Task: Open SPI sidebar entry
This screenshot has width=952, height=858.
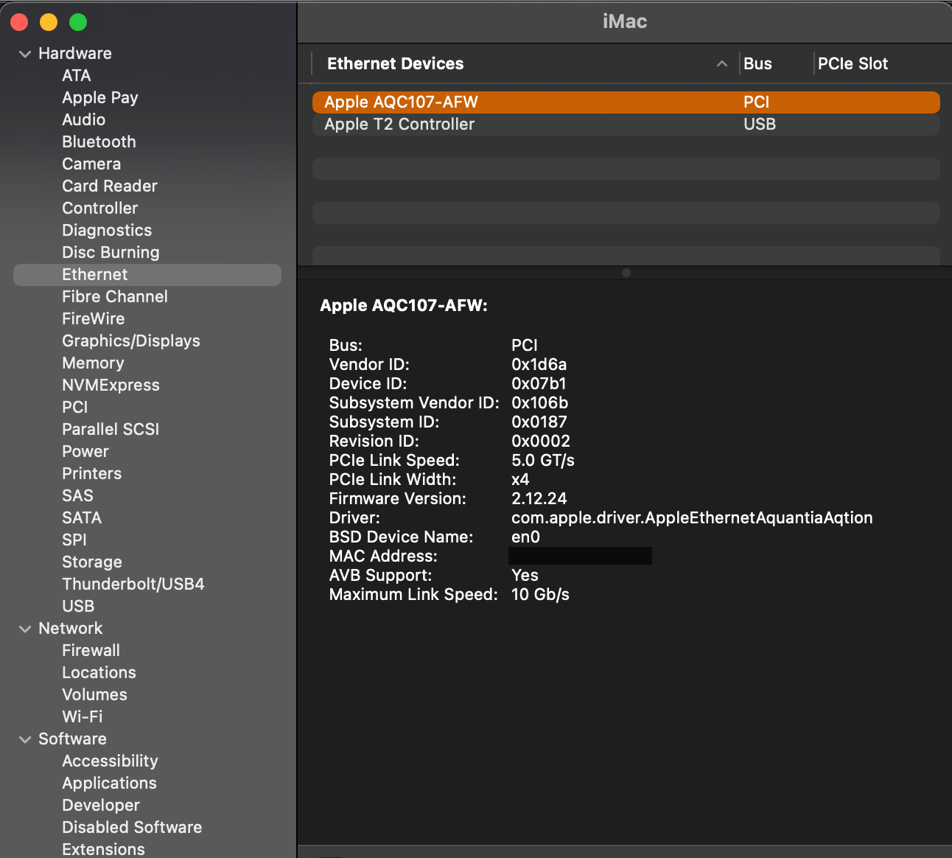Action: (74, 540)
